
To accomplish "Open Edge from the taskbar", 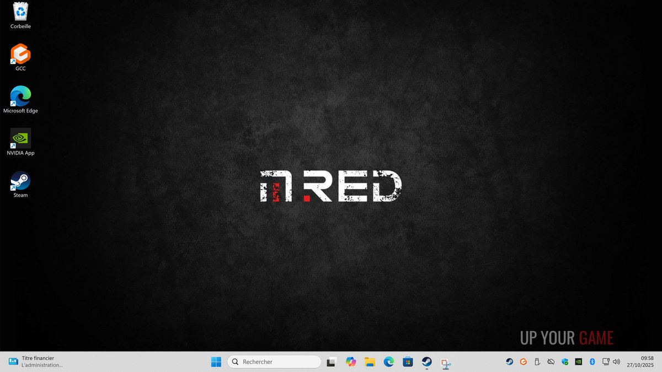I will coord(388,362).
